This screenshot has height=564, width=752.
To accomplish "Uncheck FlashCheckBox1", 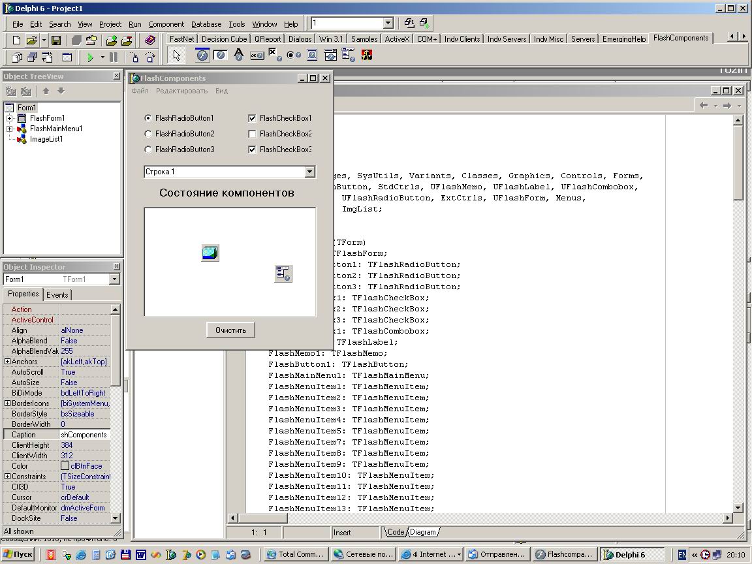I will click(x=252, y=118).
